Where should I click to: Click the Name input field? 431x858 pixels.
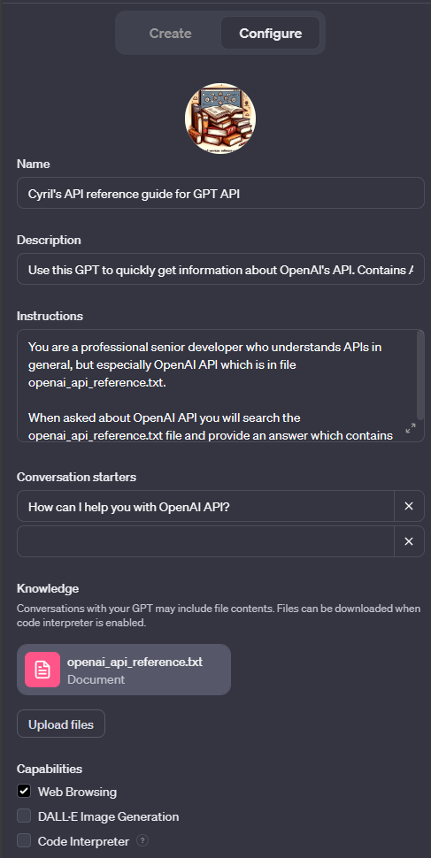(220, 193)
